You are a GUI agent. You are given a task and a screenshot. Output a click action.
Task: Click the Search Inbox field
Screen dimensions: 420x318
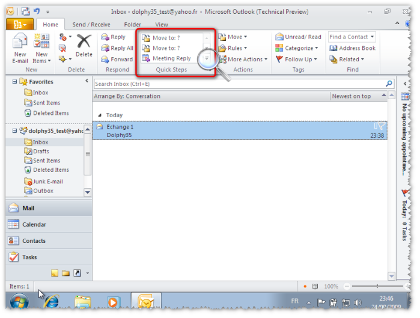(239, 84)
